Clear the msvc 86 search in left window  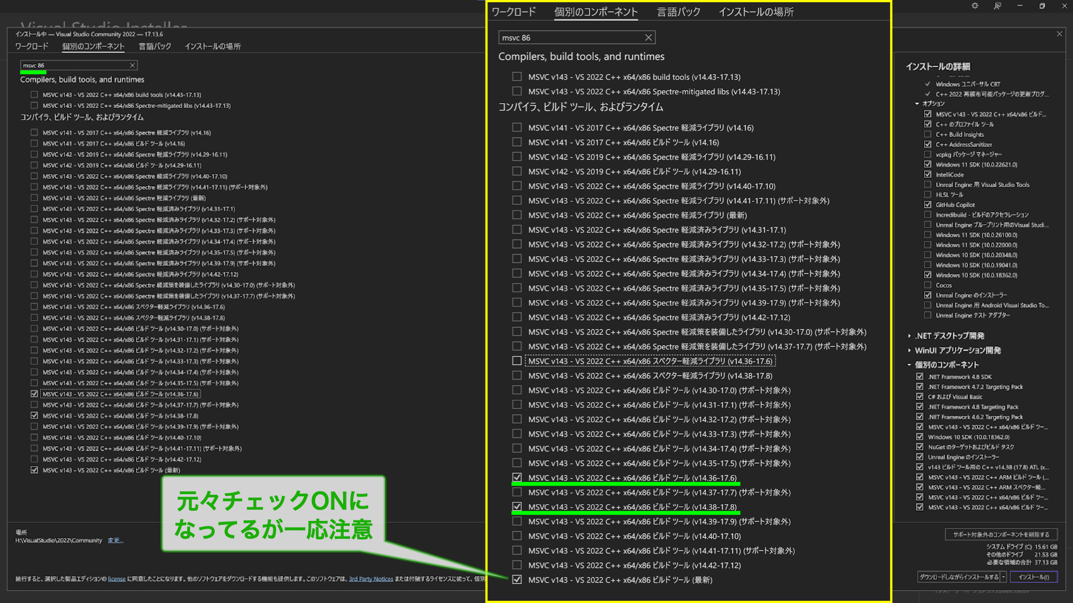tap(132, 65)
